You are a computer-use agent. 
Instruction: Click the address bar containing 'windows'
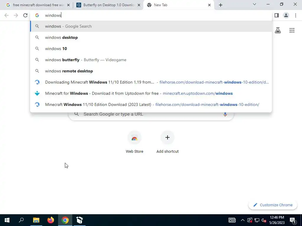coord(151,15)
